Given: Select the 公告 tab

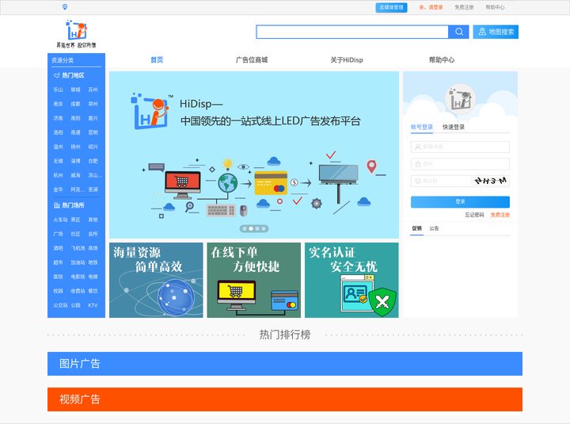Looking at the screenshot, I should tap(434, 228).
